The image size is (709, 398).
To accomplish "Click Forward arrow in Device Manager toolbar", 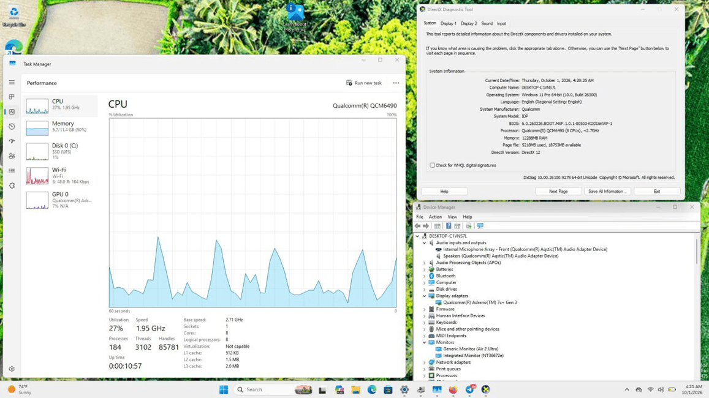I will [426, 226].
